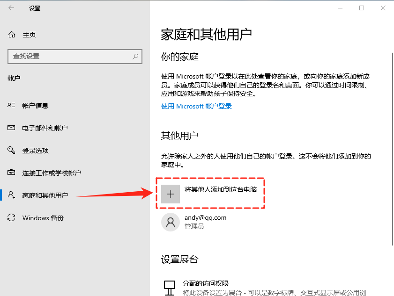Expand the andy@qq.com account options
Image resolution: width=394 pixels, height=296 pixels.
(x=206, y=222)
